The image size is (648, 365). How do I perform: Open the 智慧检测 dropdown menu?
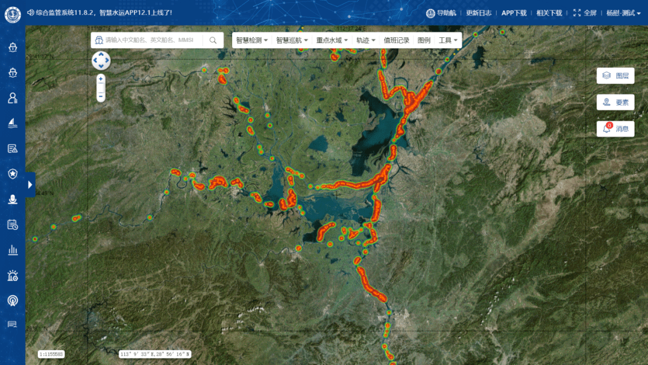[251, 40]
